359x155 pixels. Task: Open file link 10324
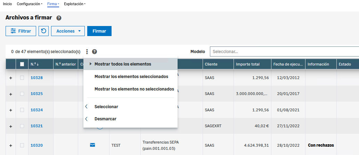[x=36, y=110]
